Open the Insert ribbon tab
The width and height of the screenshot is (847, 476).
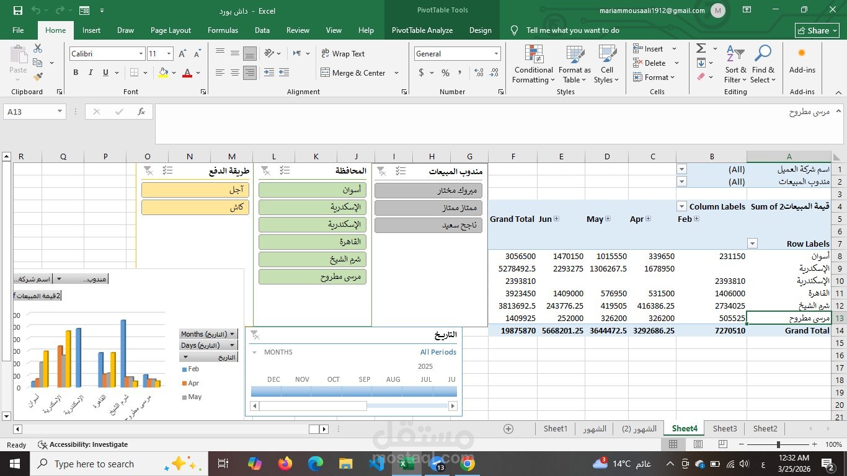pos(91,30)
